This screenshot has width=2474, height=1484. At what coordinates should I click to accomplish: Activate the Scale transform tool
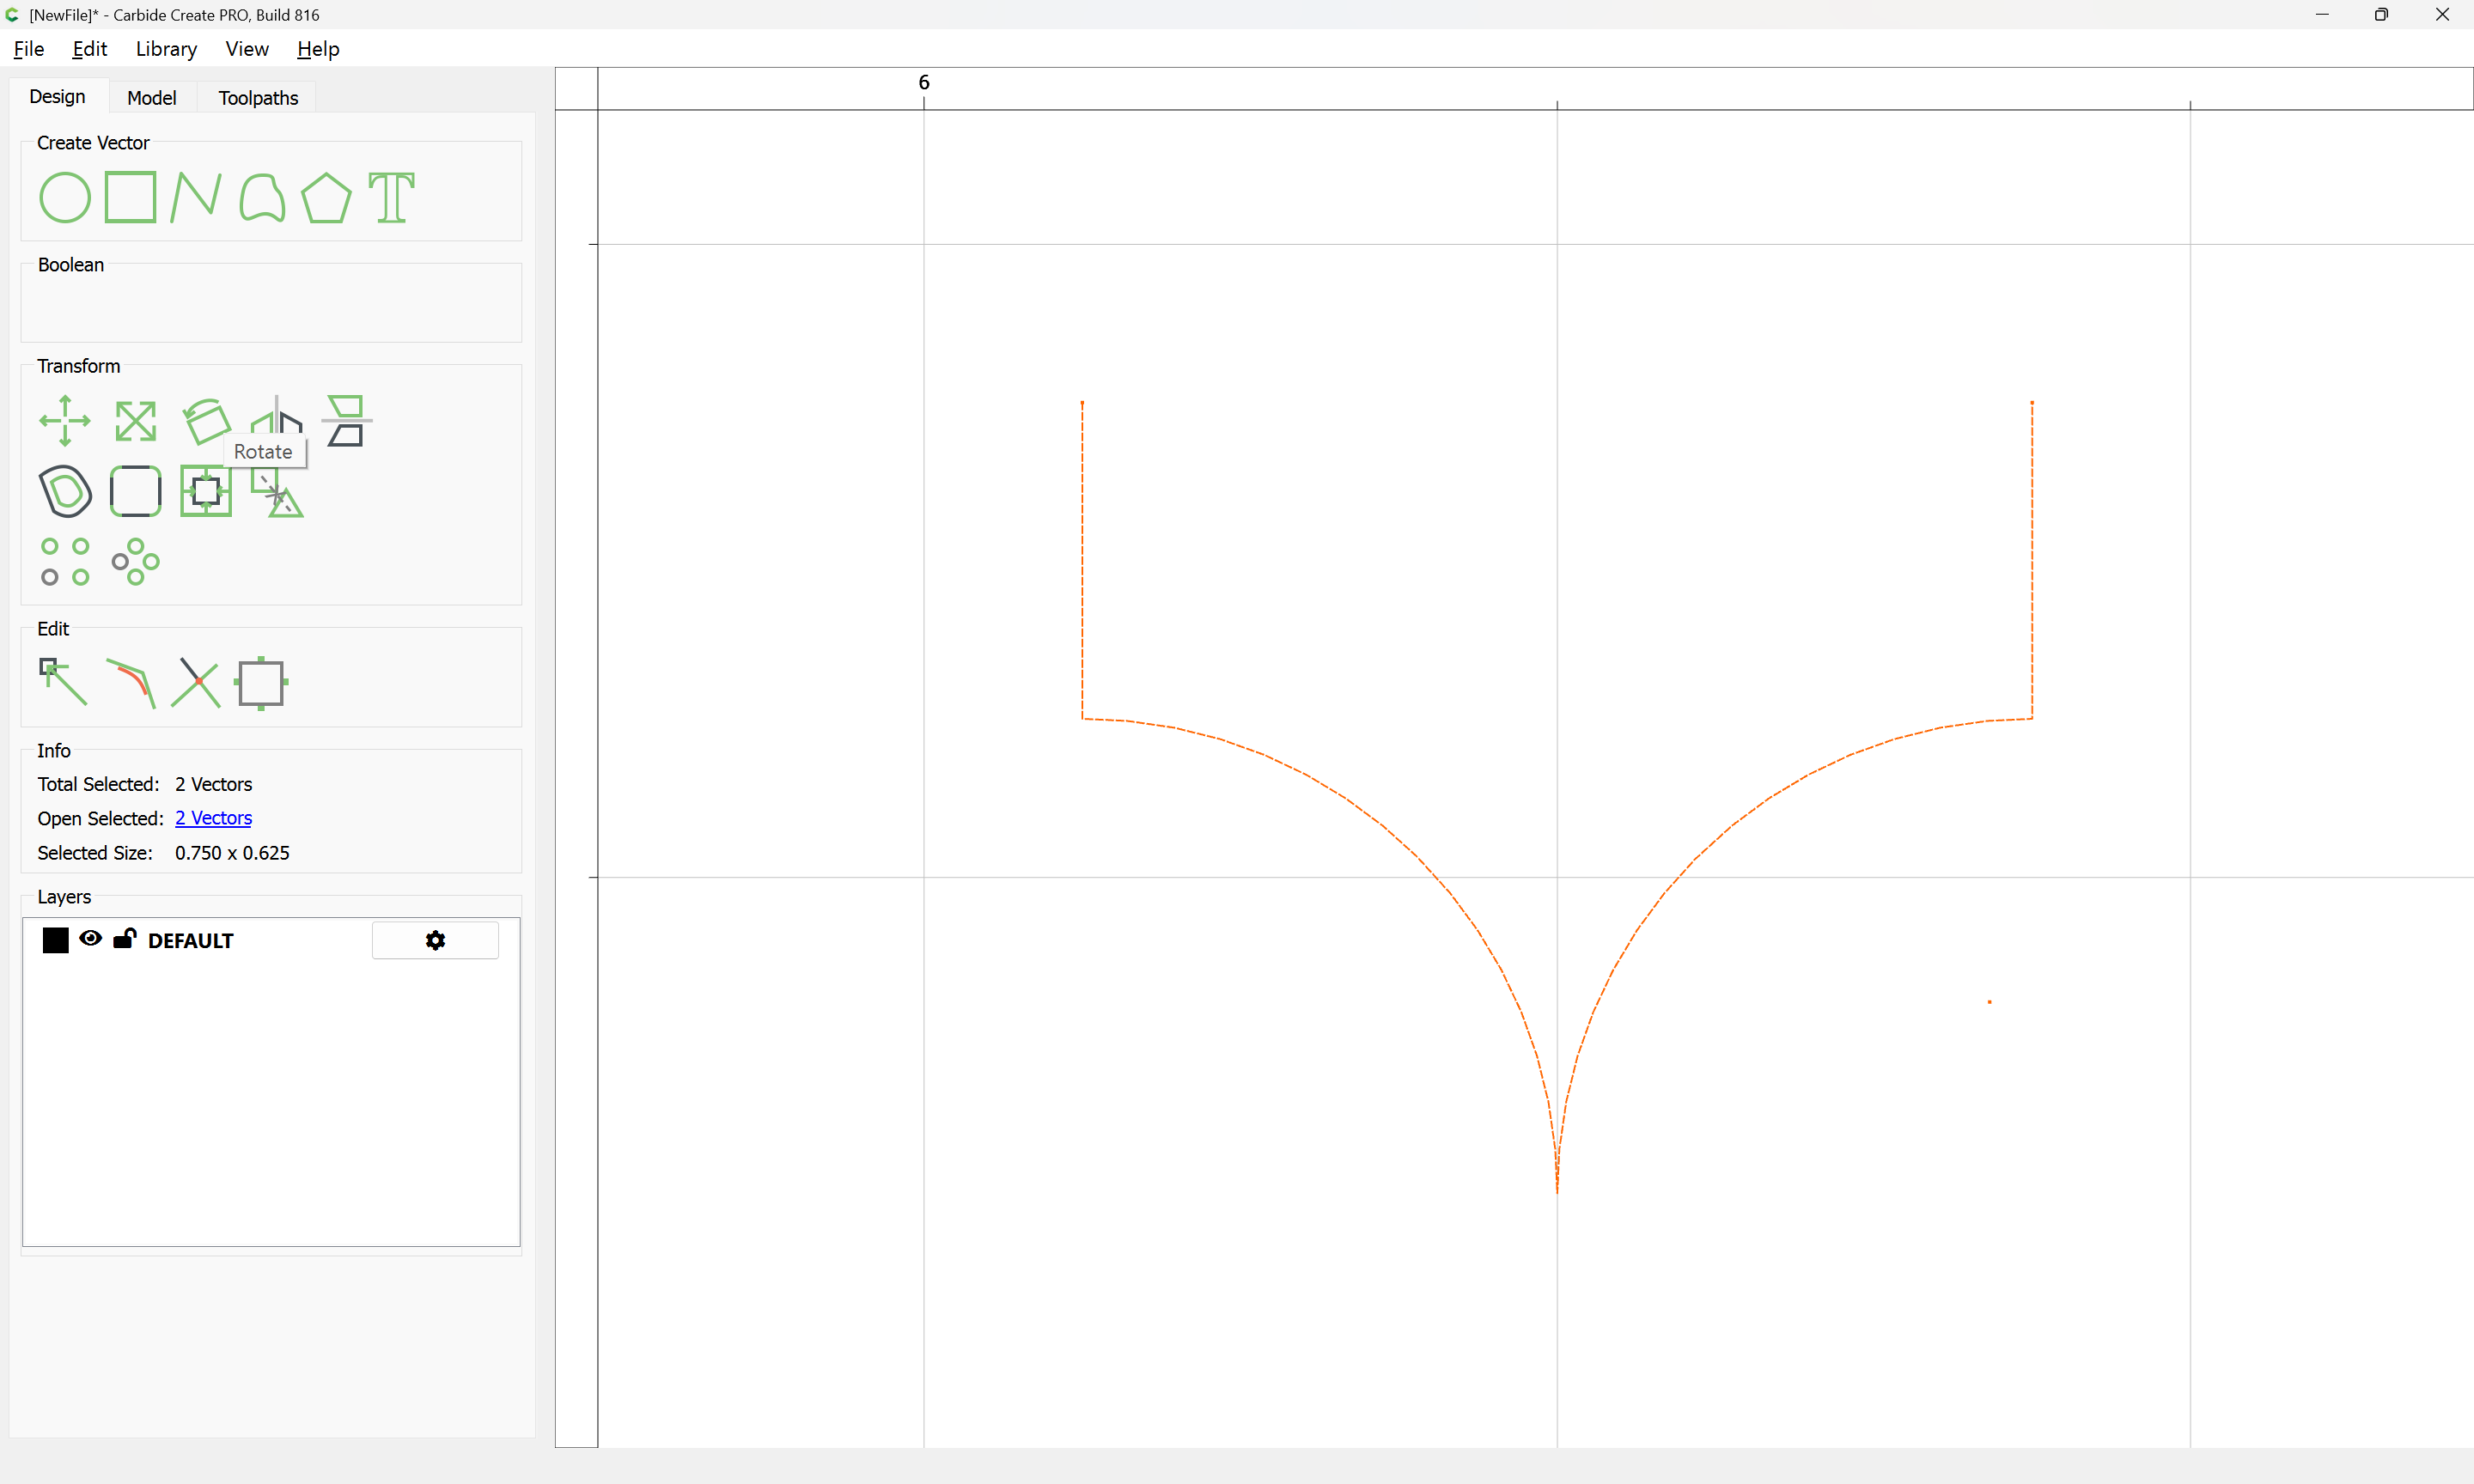point(135,420)
